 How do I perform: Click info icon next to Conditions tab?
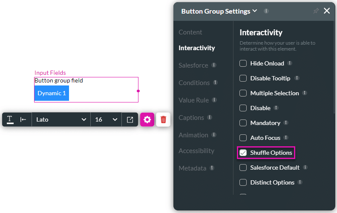click(x=215, y=82)
